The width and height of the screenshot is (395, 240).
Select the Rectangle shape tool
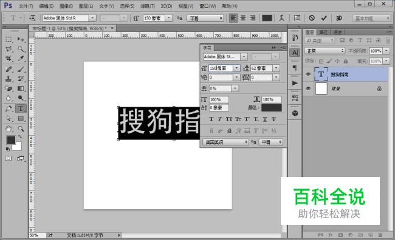tap(21, 118)
